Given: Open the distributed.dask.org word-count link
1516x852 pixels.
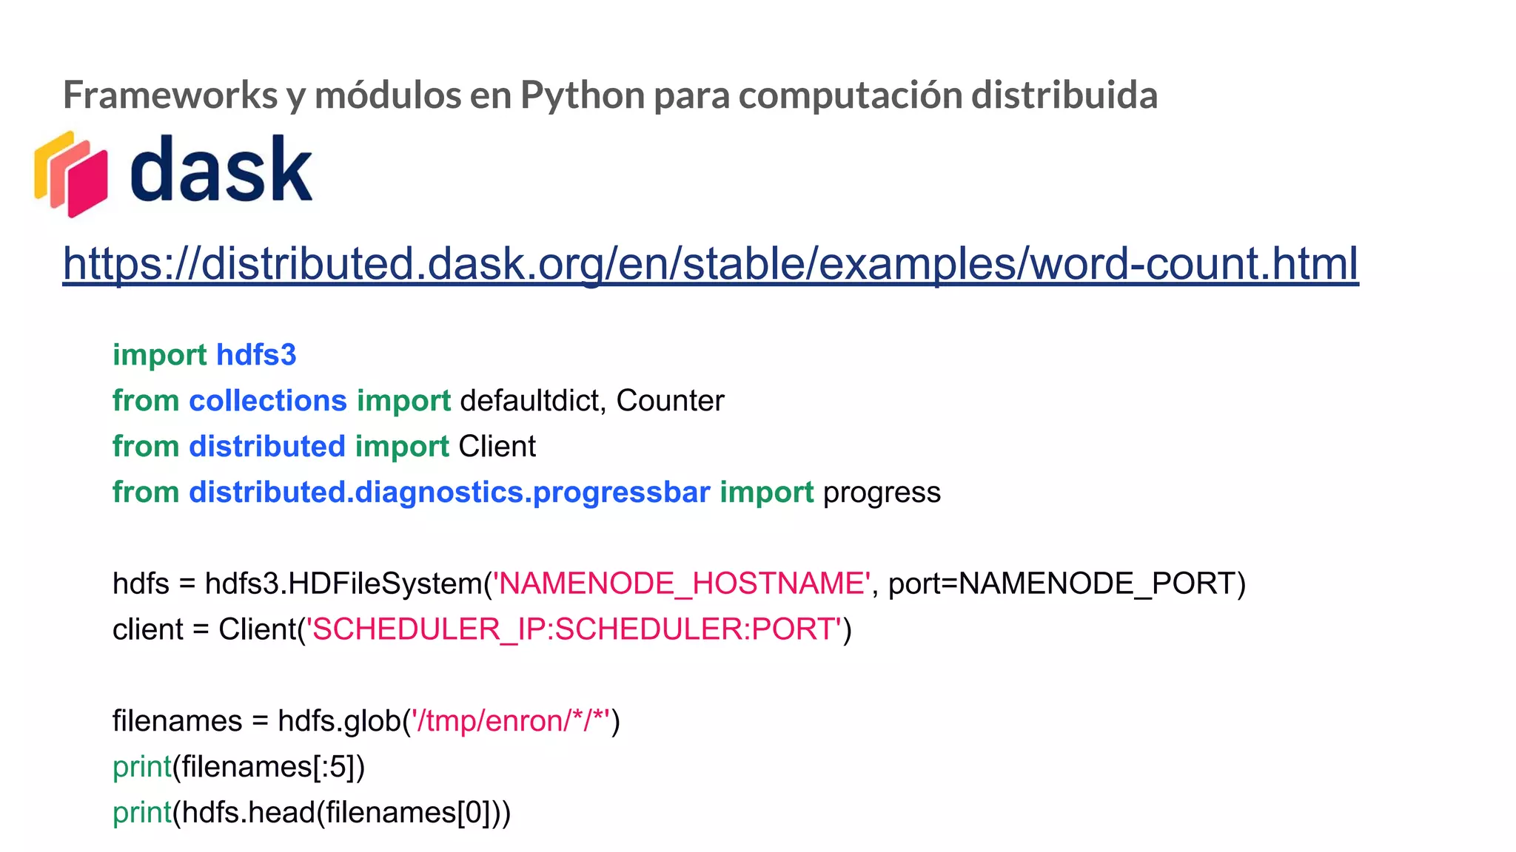Looking at the screenshot, I should (711, 263).
